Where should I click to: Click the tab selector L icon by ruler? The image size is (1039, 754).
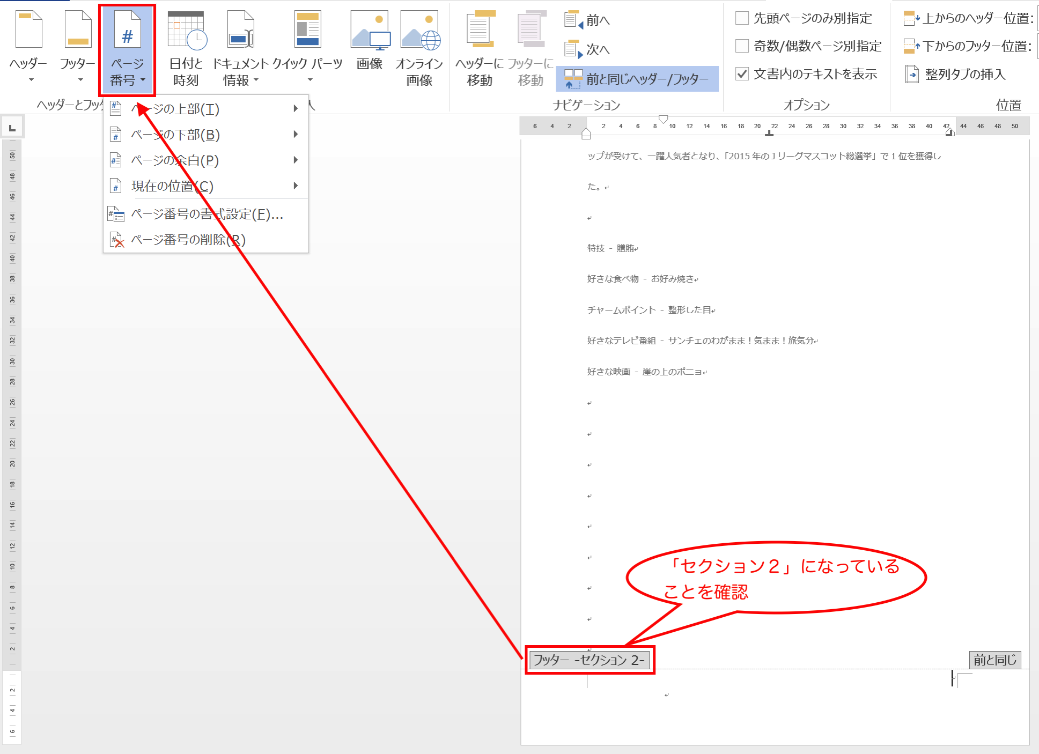point(12,128)
